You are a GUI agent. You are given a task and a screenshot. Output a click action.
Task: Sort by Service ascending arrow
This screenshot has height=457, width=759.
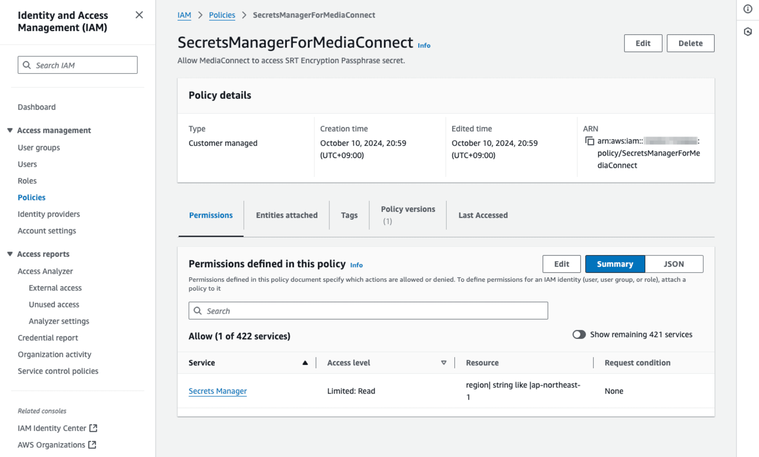pyautogui.click(x=305, y=363)
